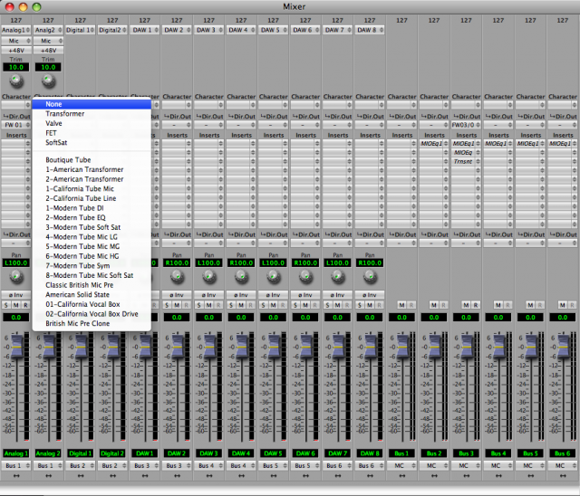
Task: Mute the Bus 3 channel
Action: point(466,305)
